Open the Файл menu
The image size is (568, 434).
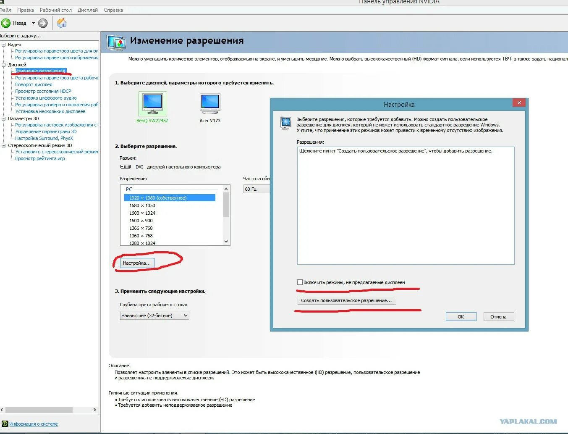tap(5, 10)
